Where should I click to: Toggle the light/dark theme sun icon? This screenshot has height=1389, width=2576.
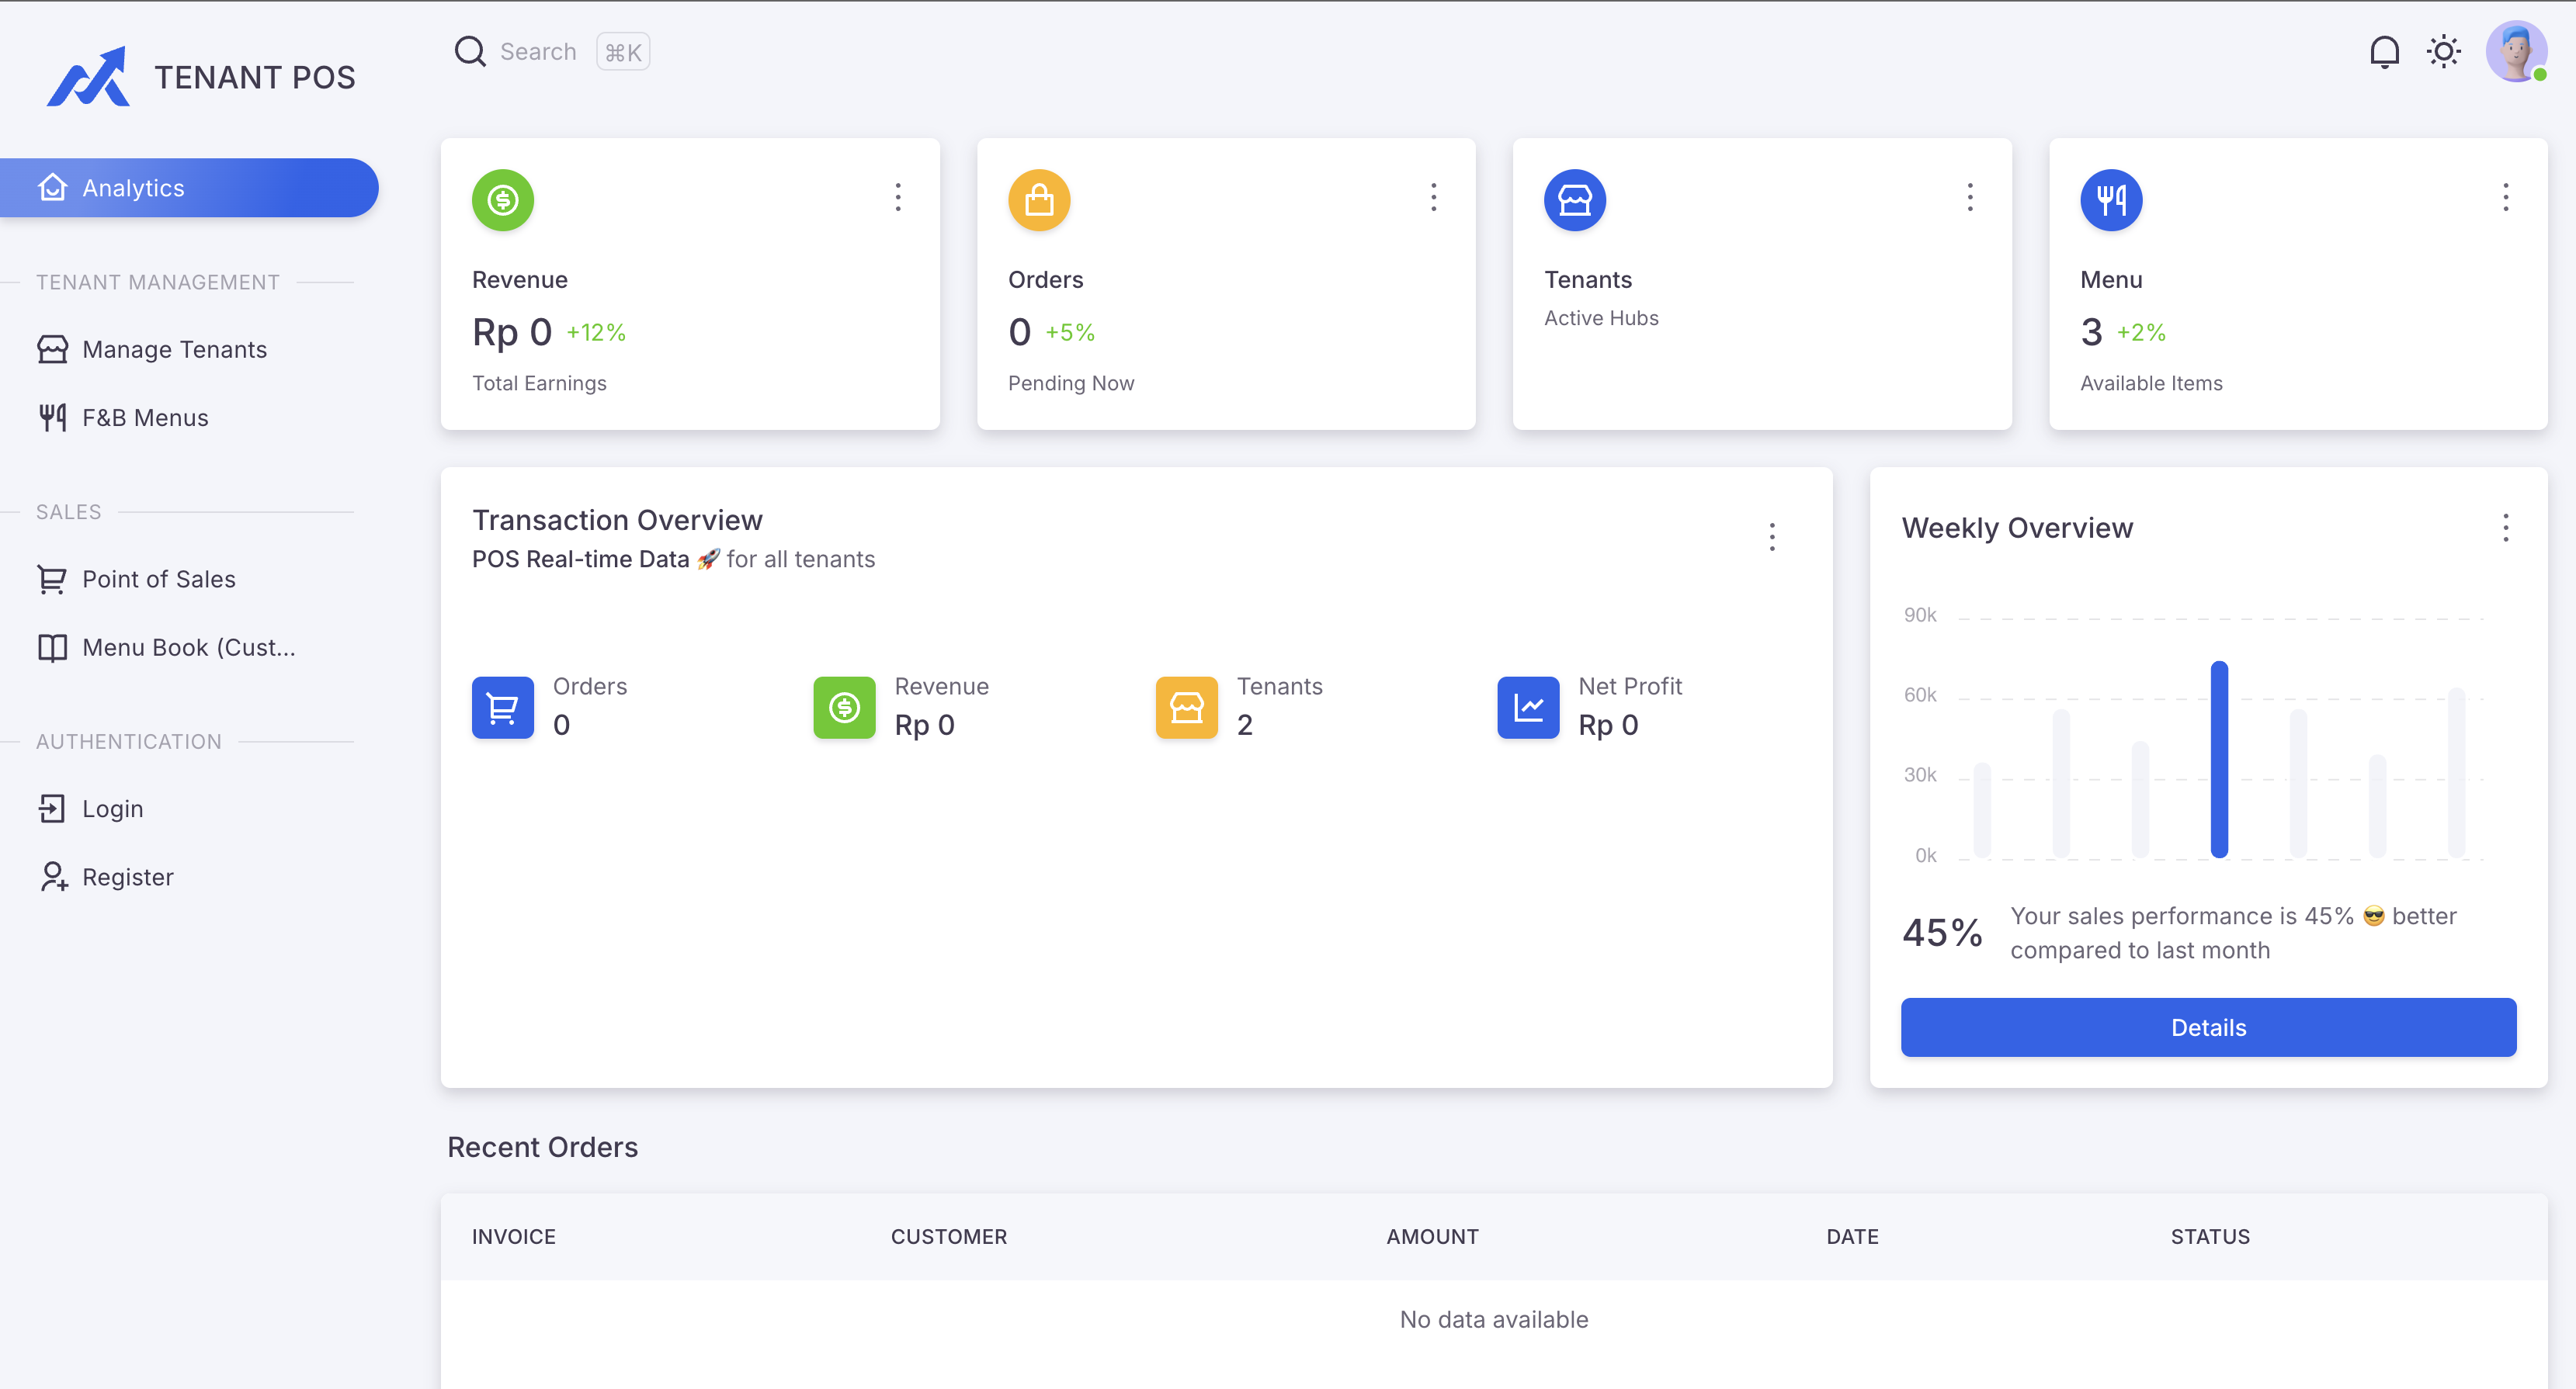(2444, 51)
